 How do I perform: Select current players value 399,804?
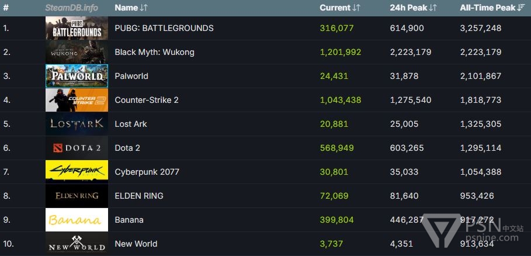tap(336, 220)
